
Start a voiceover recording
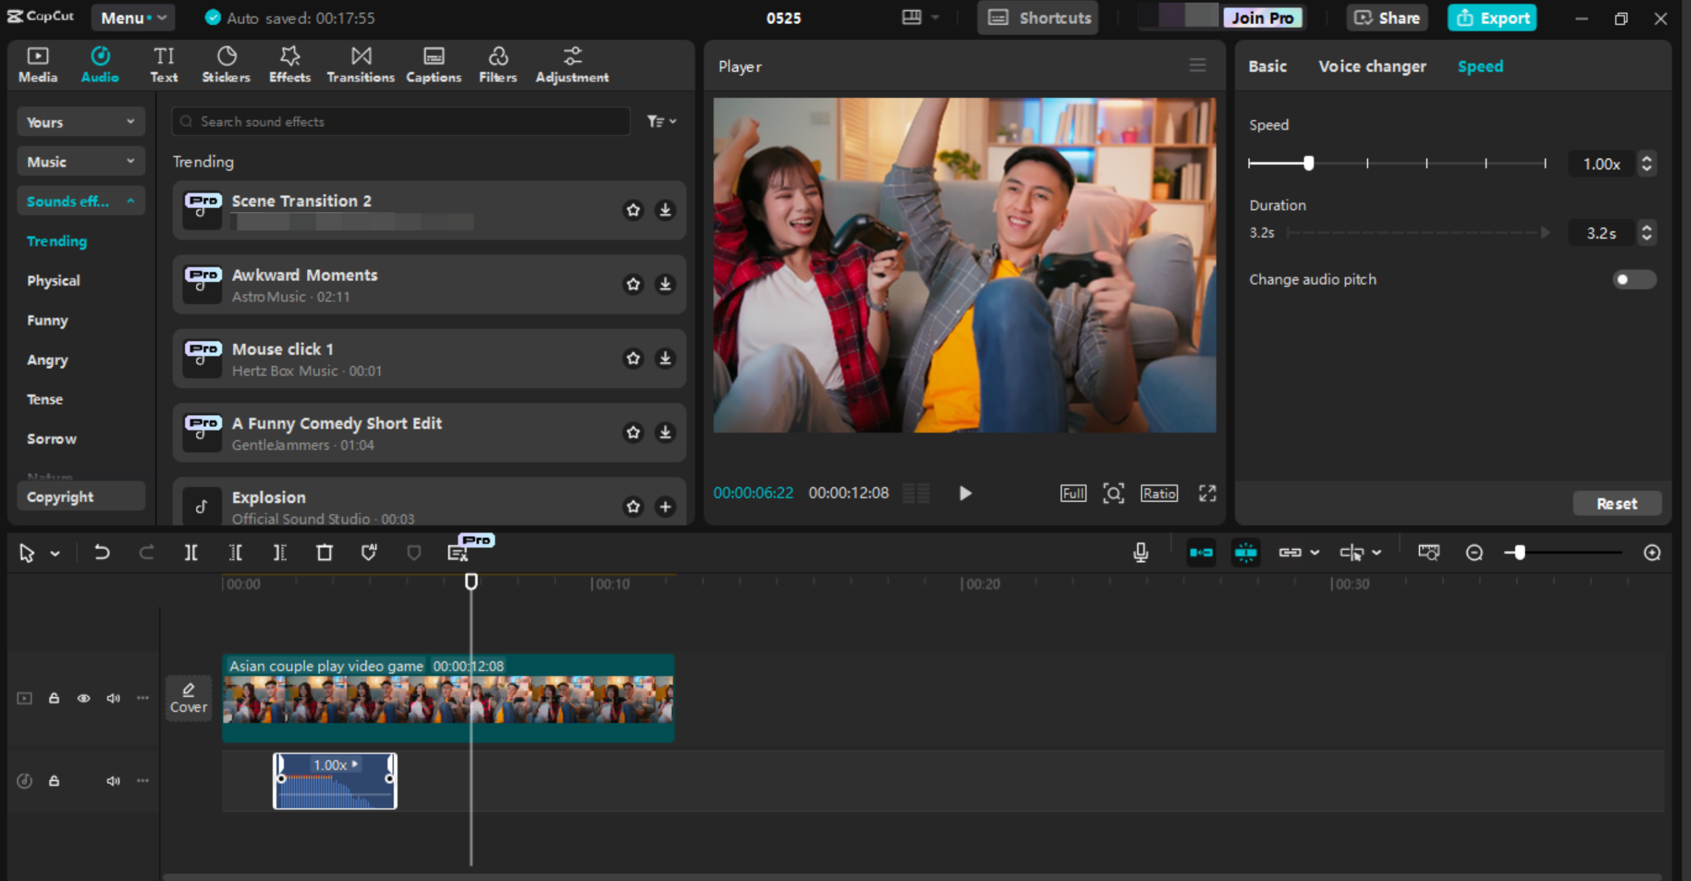1140,552
